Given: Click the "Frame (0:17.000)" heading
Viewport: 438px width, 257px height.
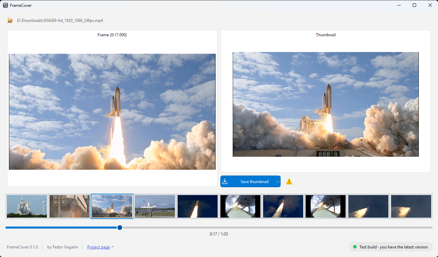Looking at the screenshot, I should 112,35.
